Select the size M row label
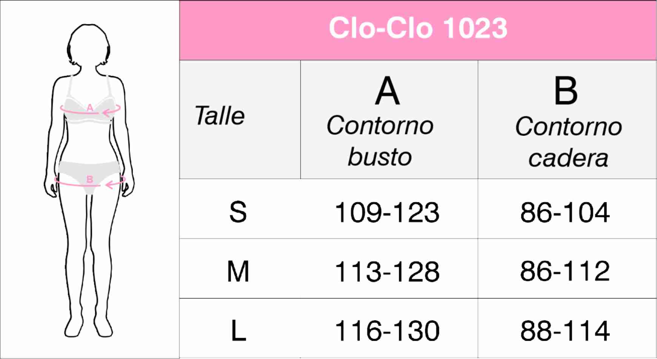657x359 pixels. pos(238,272)
